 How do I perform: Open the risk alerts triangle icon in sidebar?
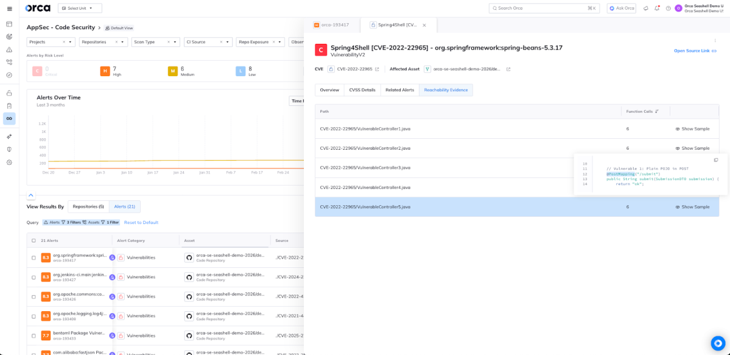tap(9, 49)
